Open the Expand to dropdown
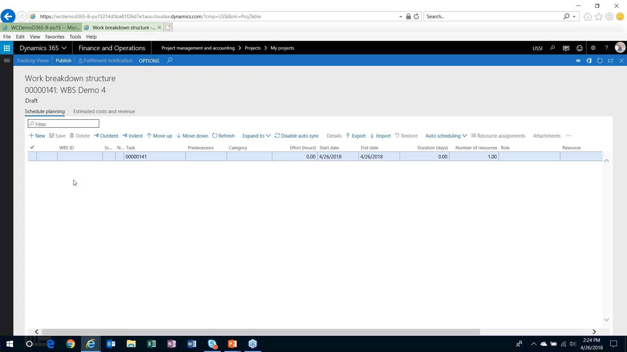This screenshot has height=352, width=627. (256, 136)
